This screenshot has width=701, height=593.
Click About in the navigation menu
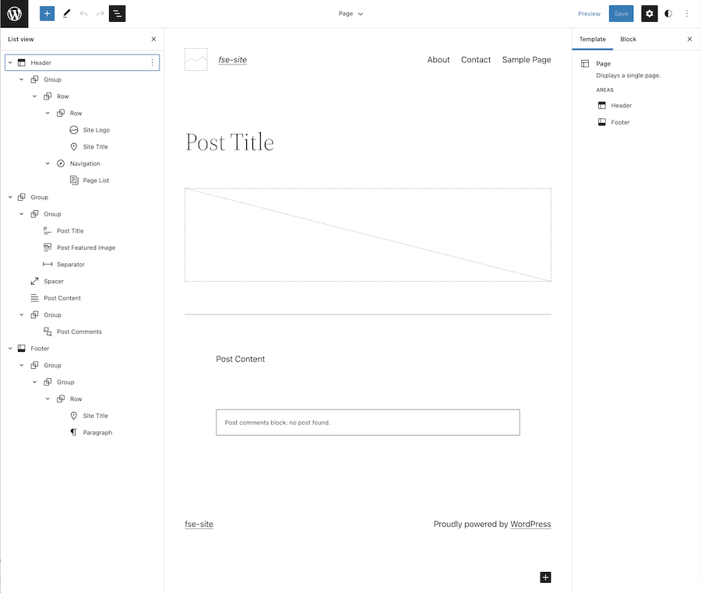pos(438,59)
